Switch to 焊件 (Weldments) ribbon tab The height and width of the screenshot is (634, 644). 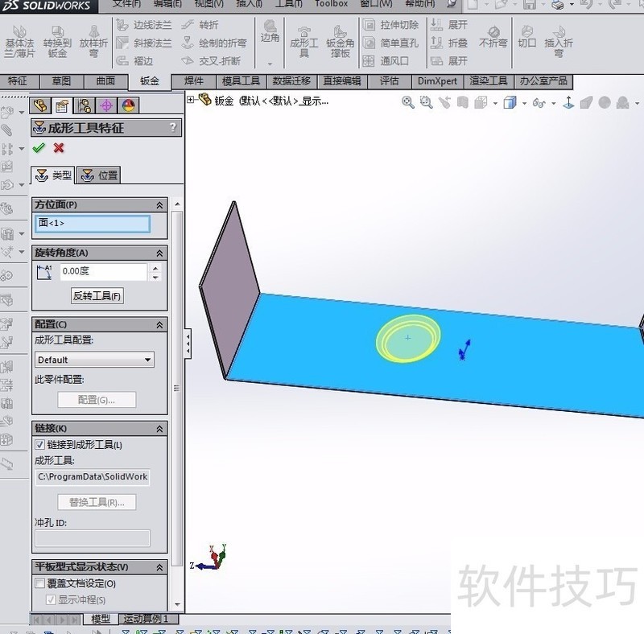(194, 81)
